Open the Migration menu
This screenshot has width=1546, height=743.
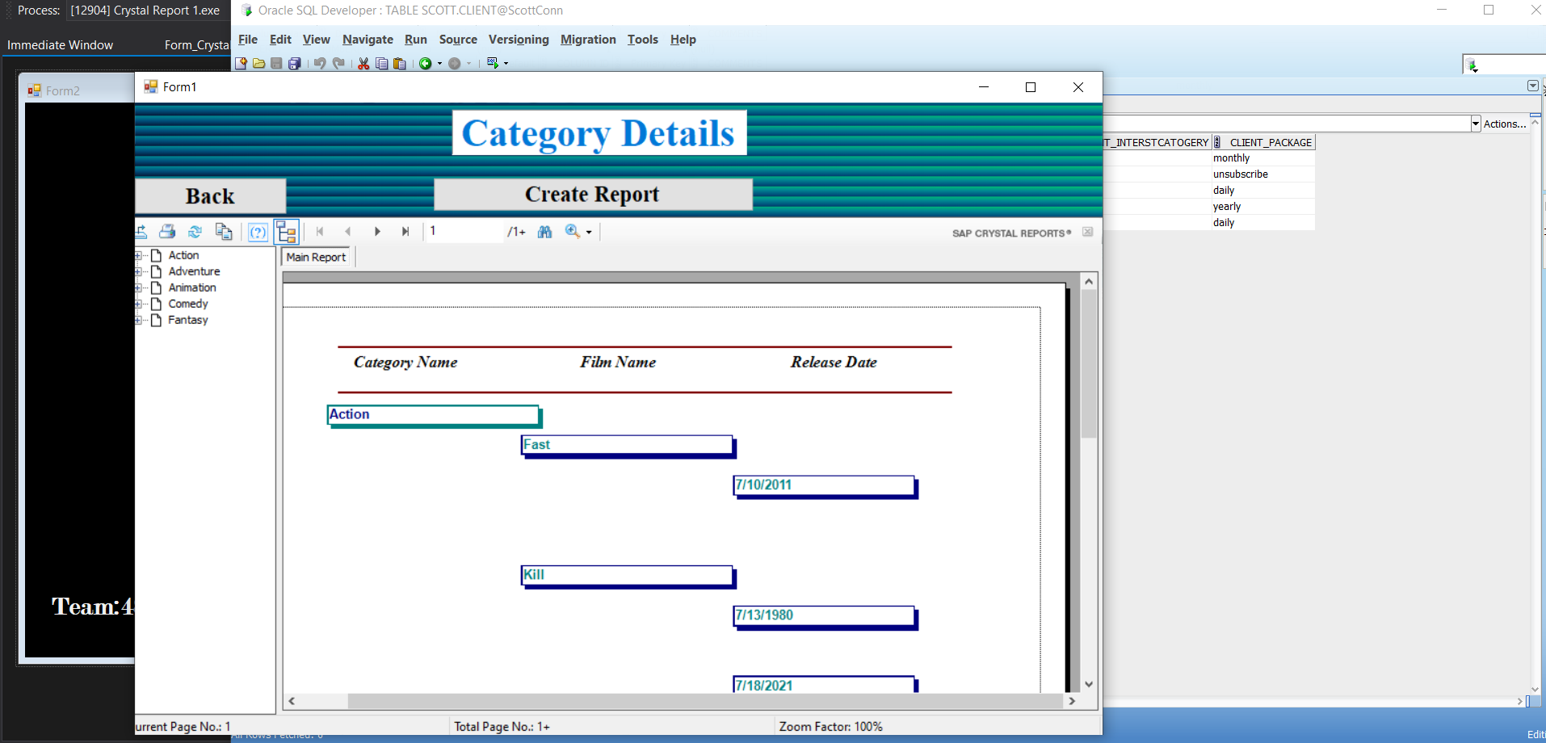pyautogui.click(x=588, y=39)
